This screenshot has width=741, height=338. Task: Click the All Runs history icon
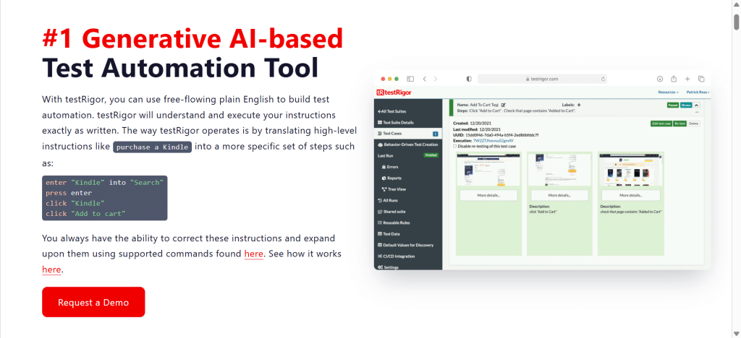pos(380,200)
